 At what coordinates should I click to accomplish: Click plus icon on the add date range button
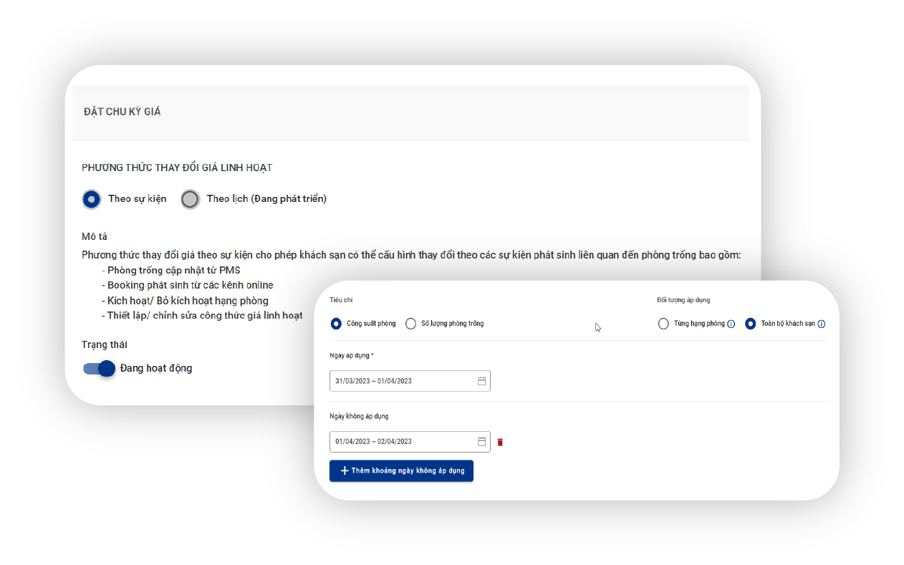[345, 470]
